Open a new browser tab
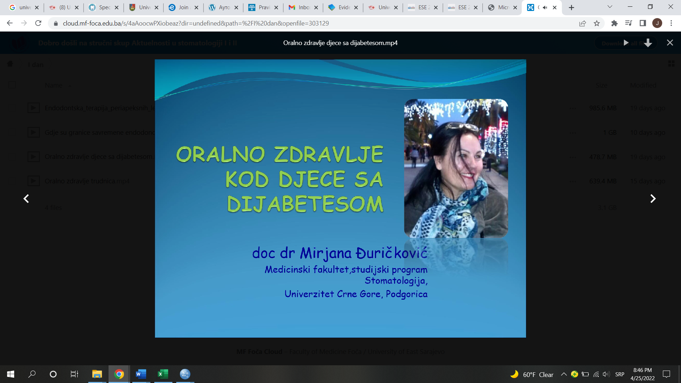This screenshot has width=681, height=383. (x=571, y=7)
